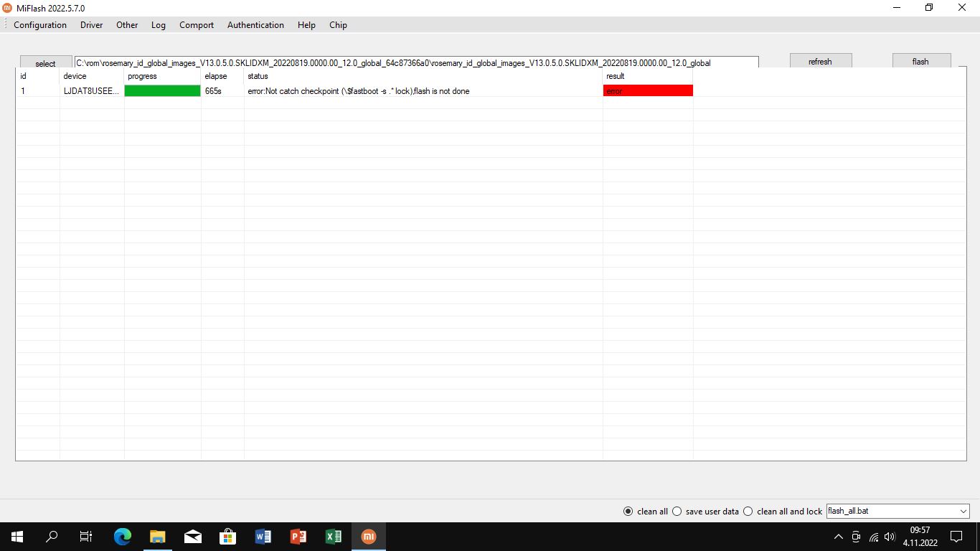Click the ROM path input field
Viewport: 980px width, 551px height.
416,62
